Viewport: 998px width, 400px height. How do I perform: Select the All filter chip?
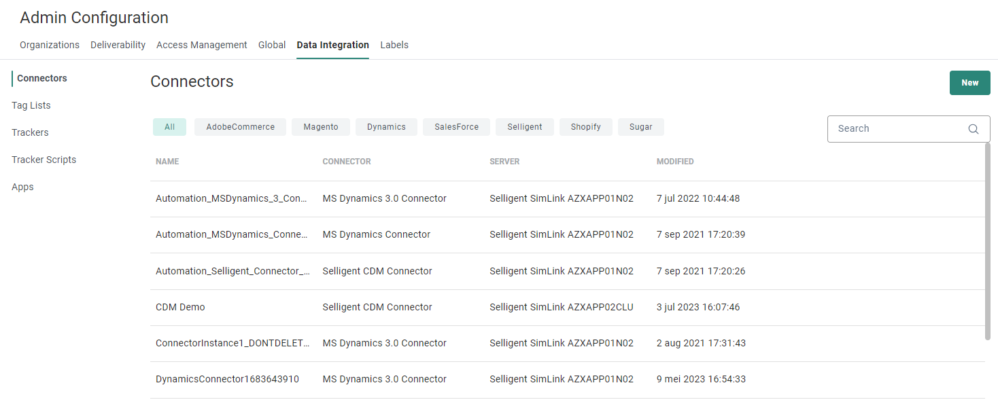169,127
